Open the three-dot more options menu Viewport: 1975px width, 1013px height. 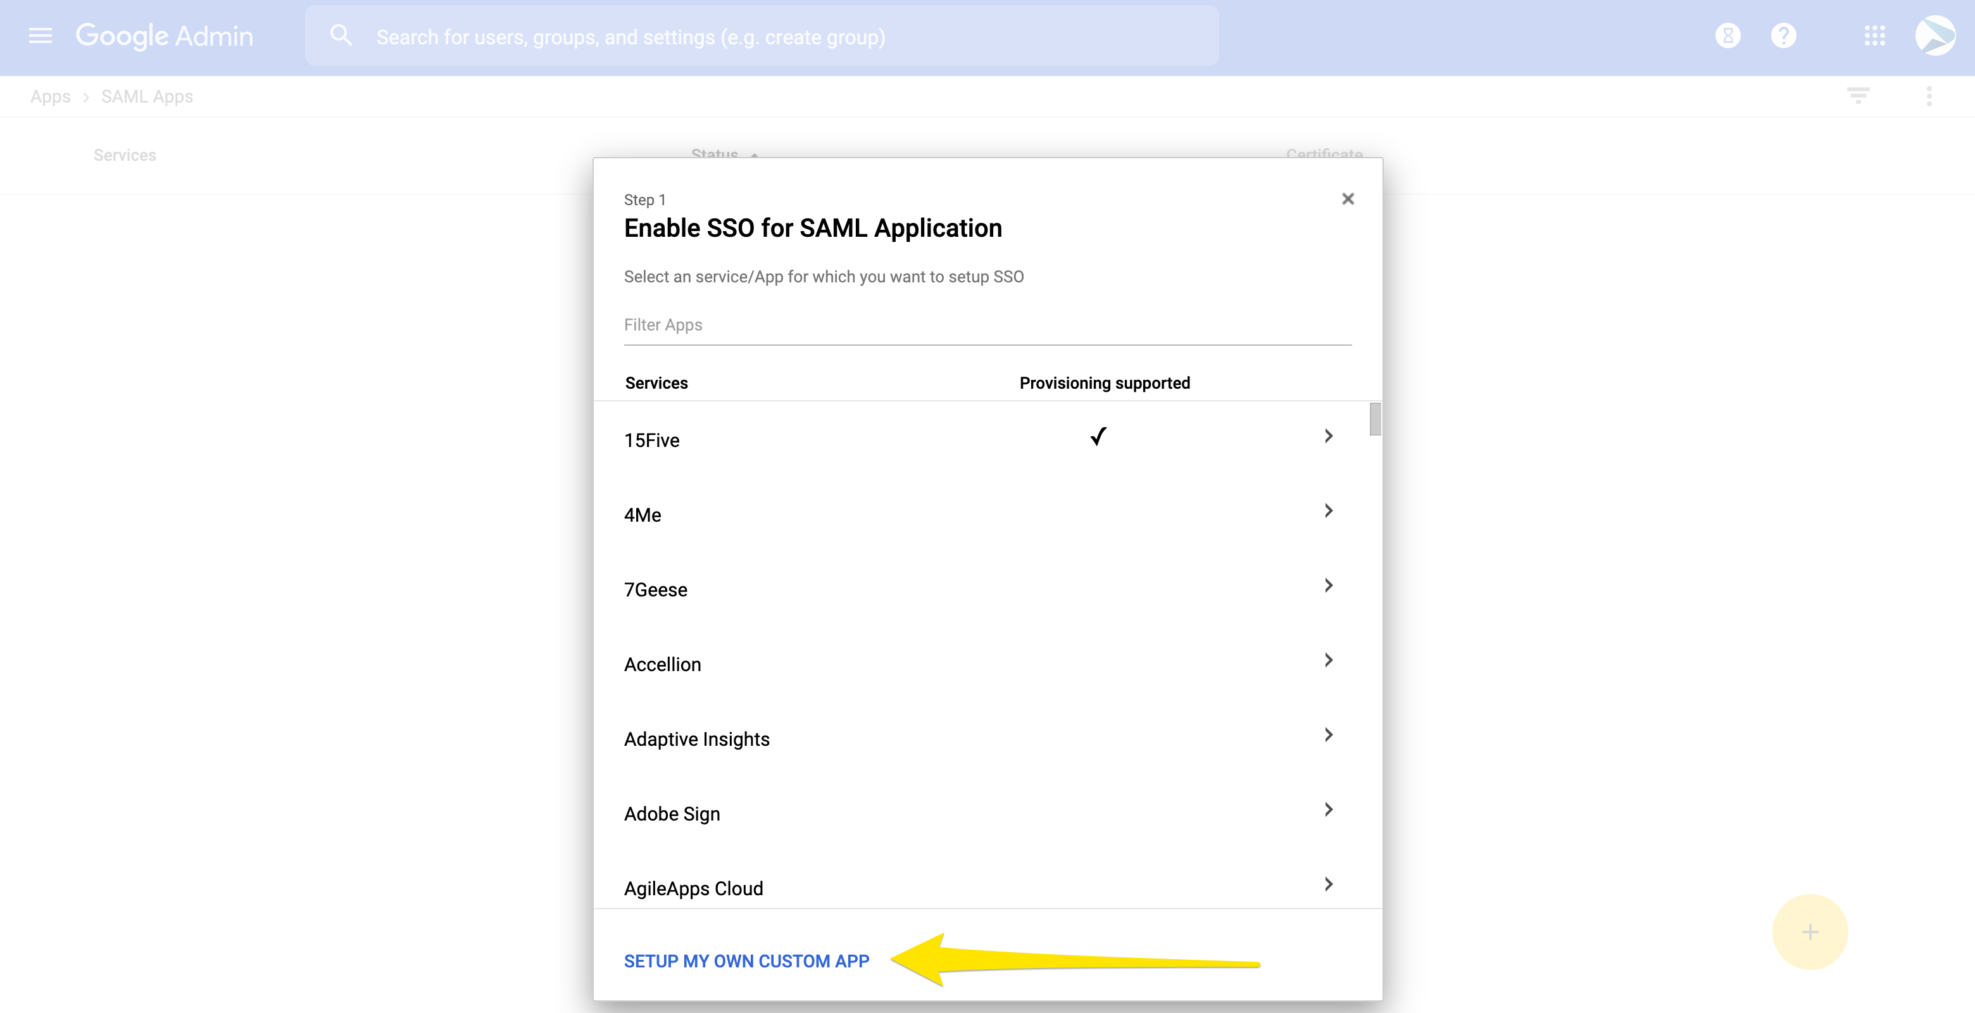coord(1929,97)
